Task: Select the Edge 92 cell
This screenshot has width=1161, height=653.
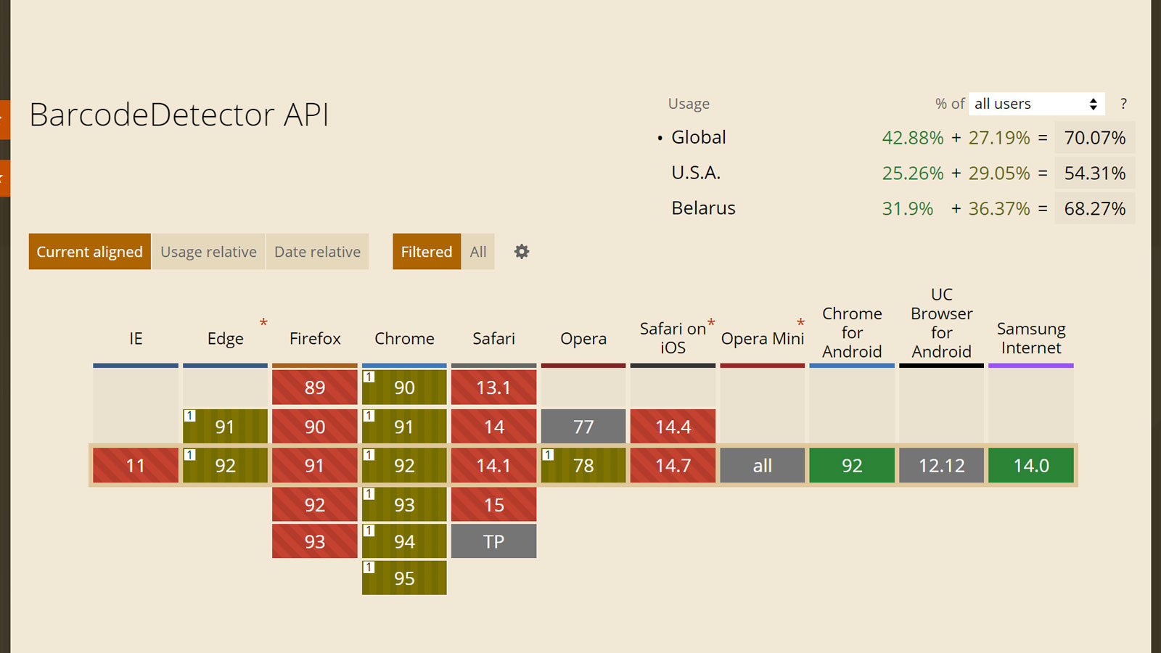Action: point(225,465)
